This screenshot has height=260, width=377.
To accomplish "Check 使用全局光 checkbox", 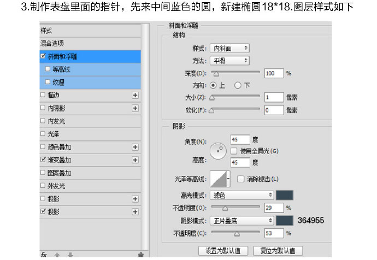I will click(234, 151).
